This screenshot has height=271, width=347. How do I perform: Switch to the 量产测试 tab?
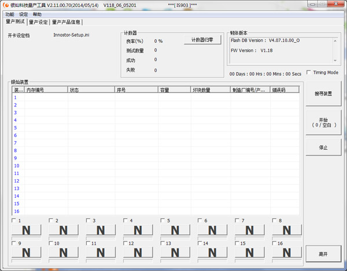coord(15,21)
